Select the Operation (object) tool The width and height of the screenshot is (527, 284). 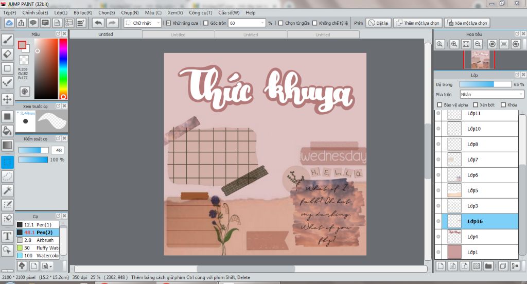pyautogui.click(x=7, y=250)
